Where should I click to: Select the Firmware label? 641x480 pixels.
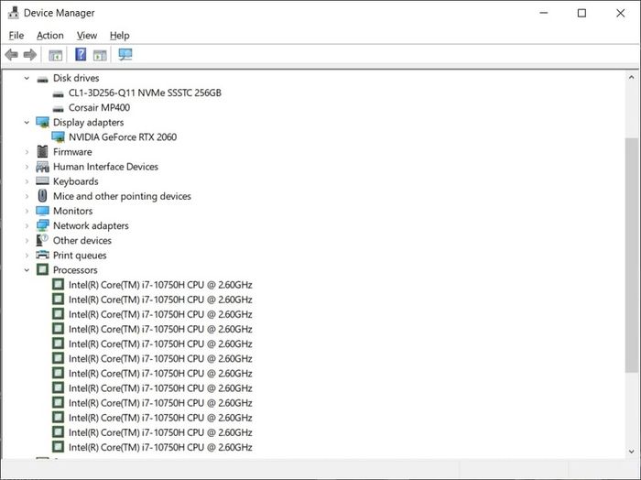pyautogui.click(x=72, y=152)
